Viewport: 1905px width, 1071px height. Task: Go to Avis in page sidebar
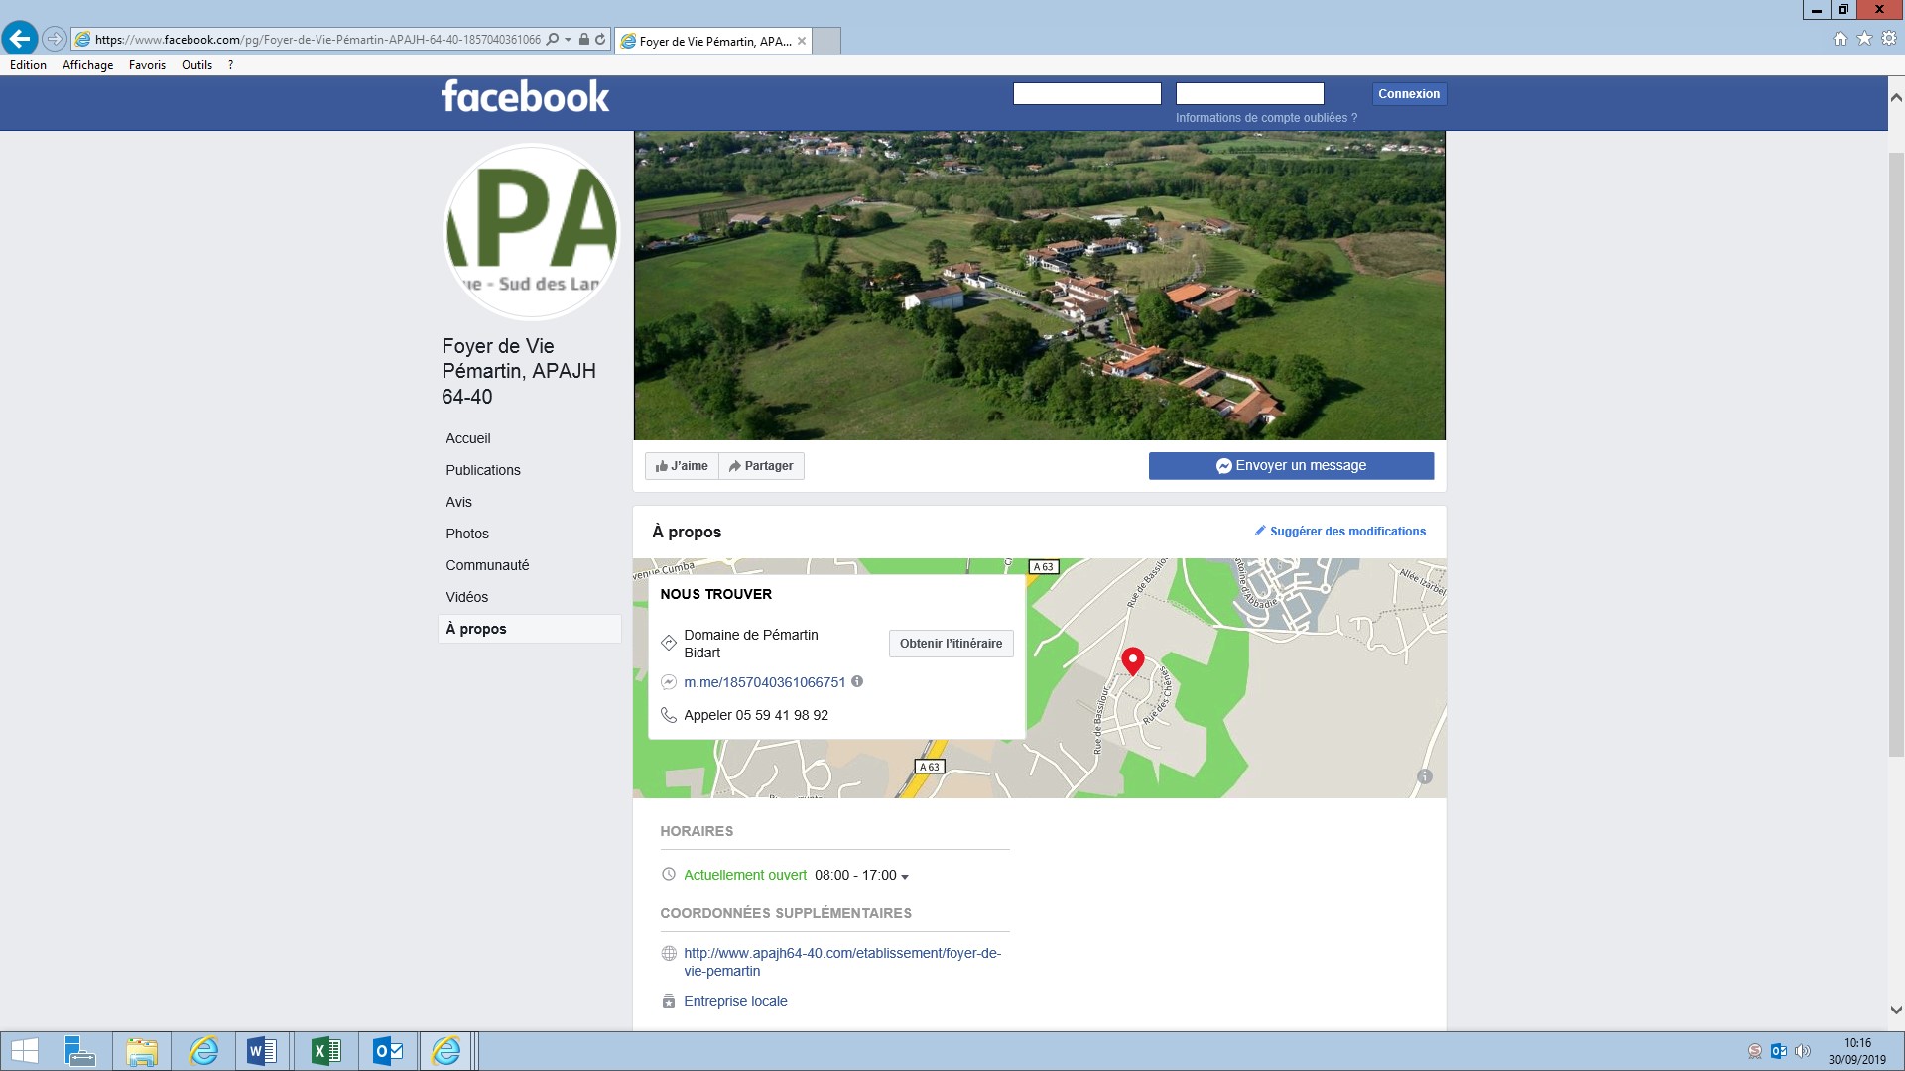pos(458,502)
